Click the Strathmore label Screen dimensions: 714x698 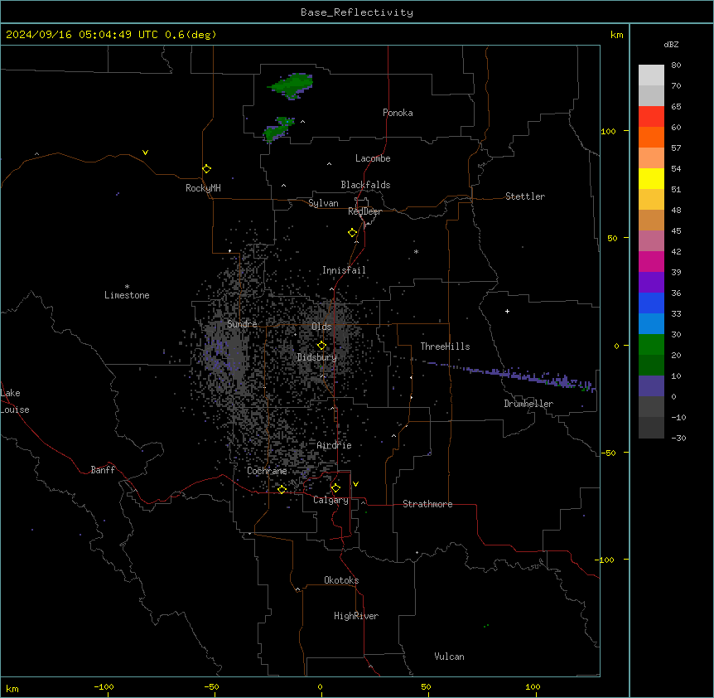coord(427,504)
